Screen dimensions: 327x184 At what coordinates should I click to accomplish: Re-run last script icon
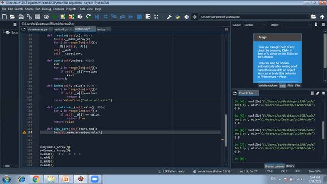coord(88,17)
